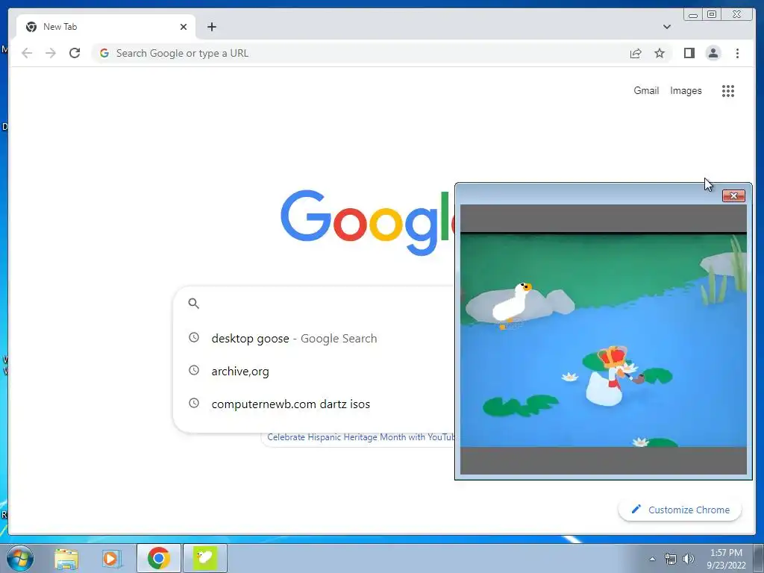Minimize the Chrome window
Image resolution: width=764 pixels, height=573 pixels.
[x=693, y=15]
